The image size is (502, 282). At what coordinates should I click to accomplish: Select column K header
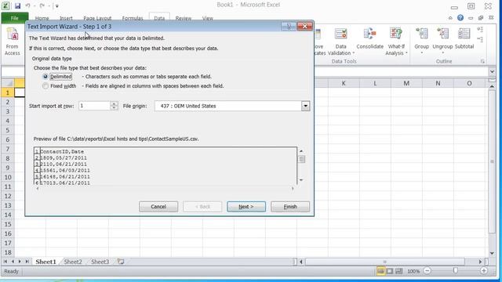click(344, 84)
